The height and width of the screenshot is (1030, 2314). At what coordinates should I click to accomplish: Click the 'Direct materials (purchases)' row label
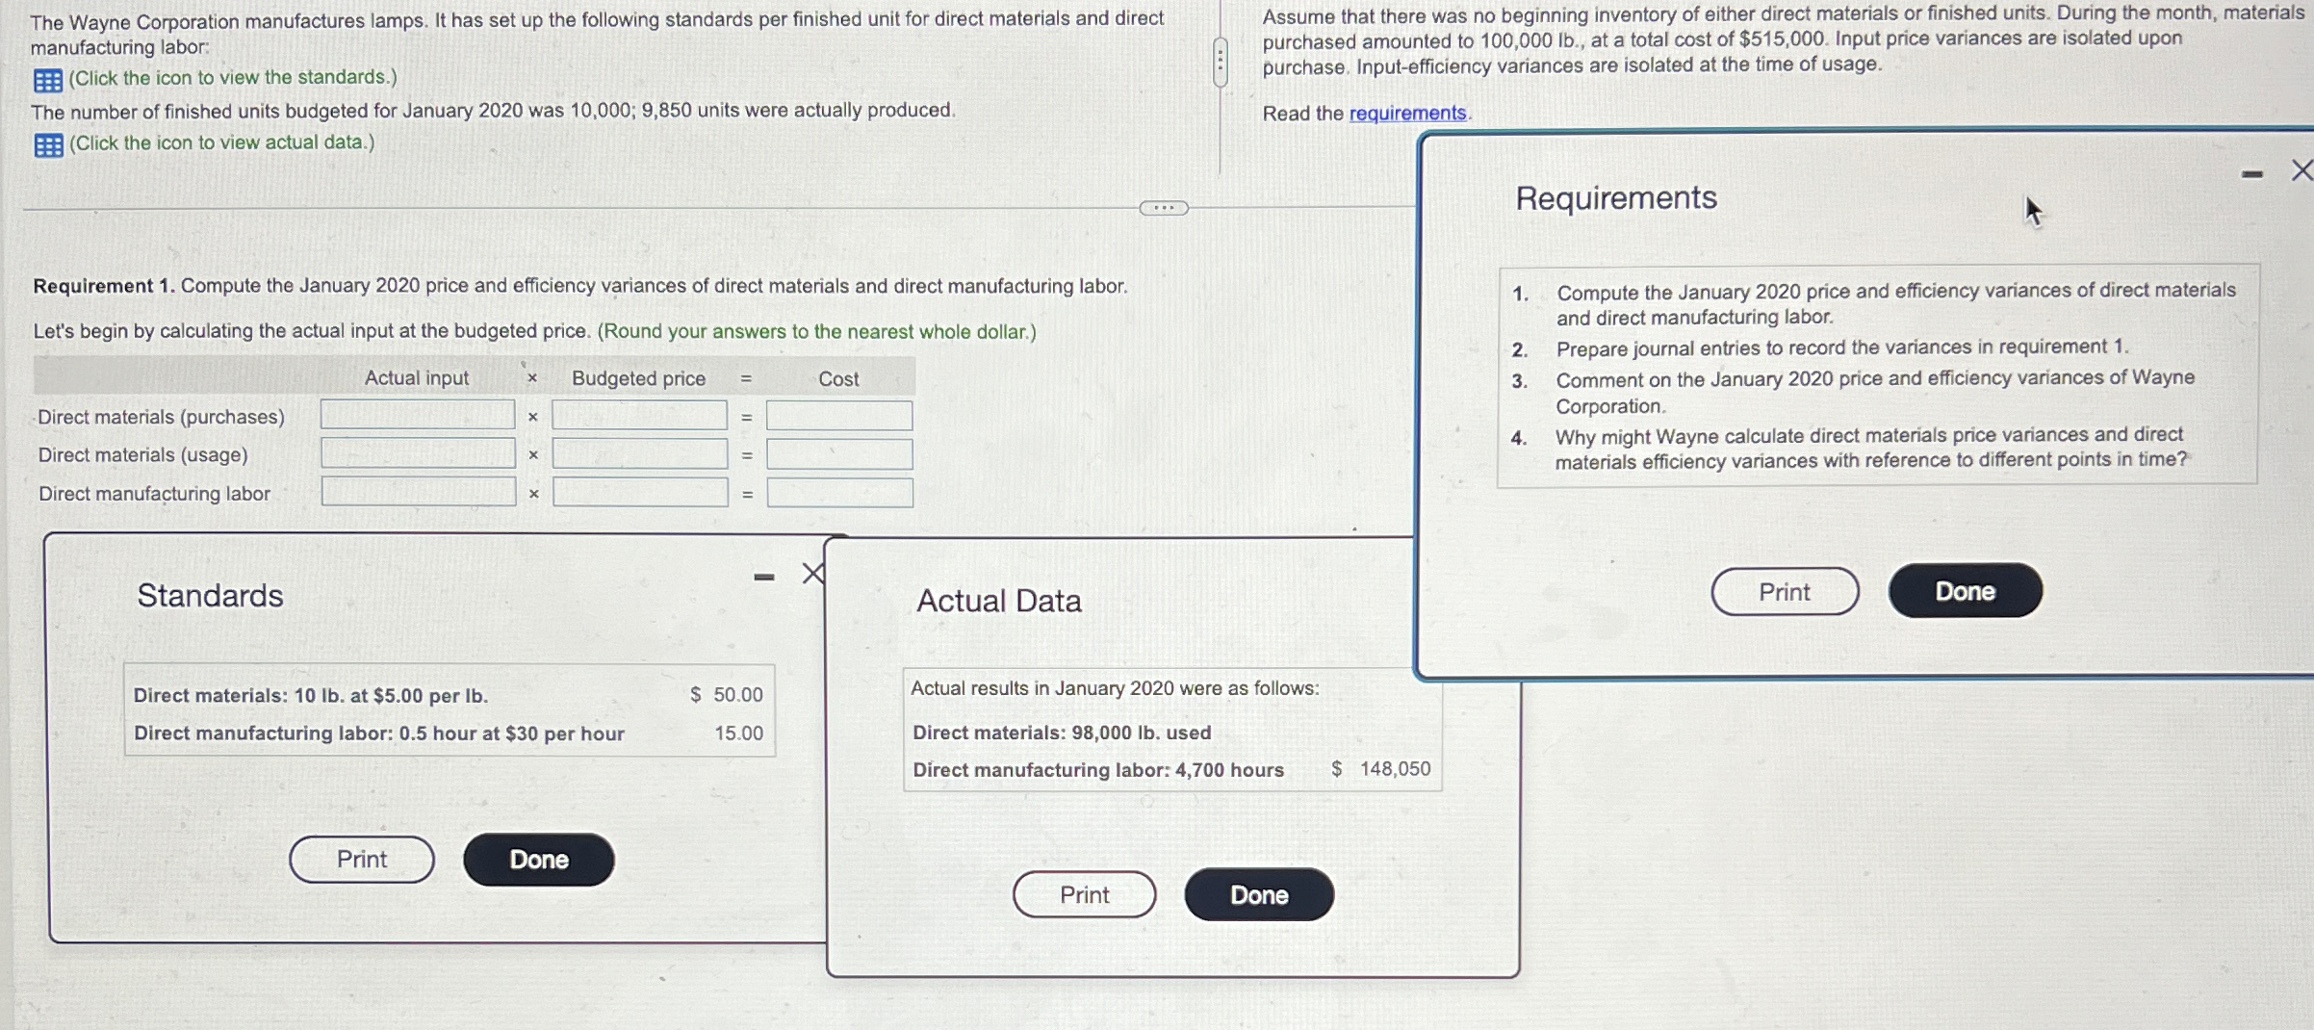tap(161, 417)
